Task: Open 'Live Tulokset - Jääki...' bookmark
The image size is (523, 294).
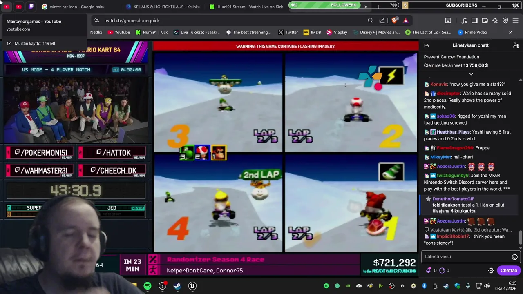Action: 197,32
